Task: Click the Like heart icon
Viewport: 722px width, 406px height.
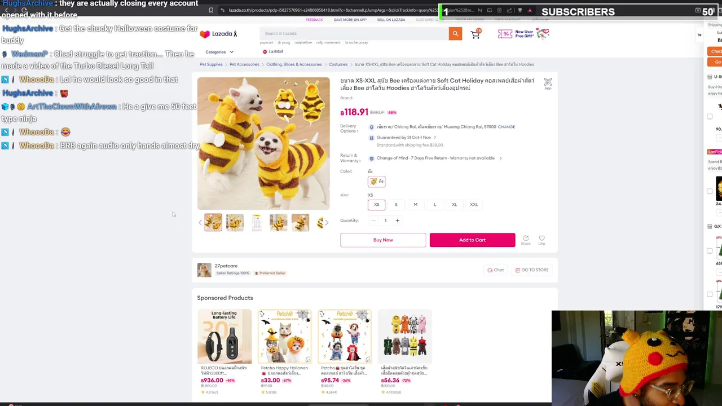Action: coord(541,240)
